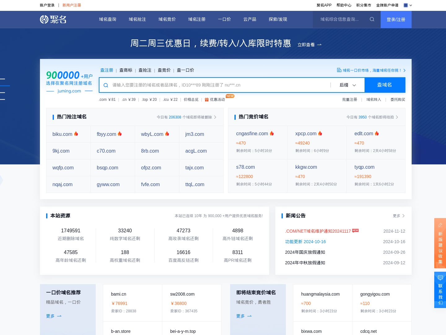Click the gift icon beside 优惠活动

coord(207,100)
